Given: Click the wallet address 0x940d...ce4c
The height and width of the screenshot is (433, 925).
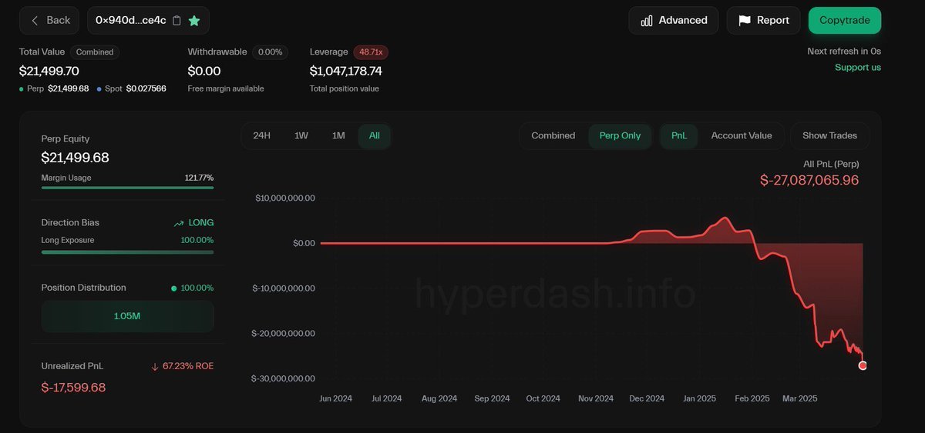Looking at the screenshot, I should (x=131, y=21).
